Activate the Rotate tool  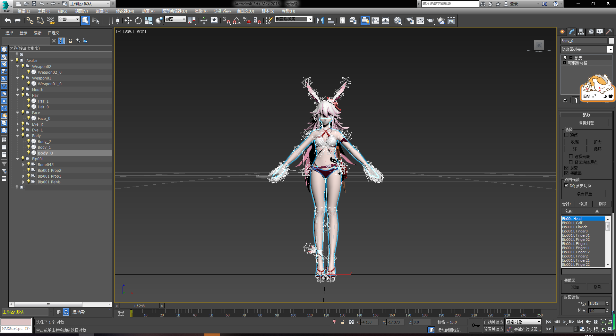pos(138,21)
